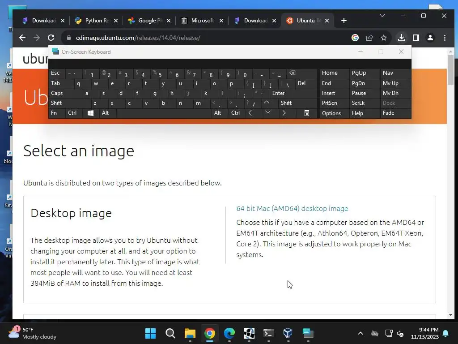Open 64-bit Mac (AMD64) desktop image link

292,209
